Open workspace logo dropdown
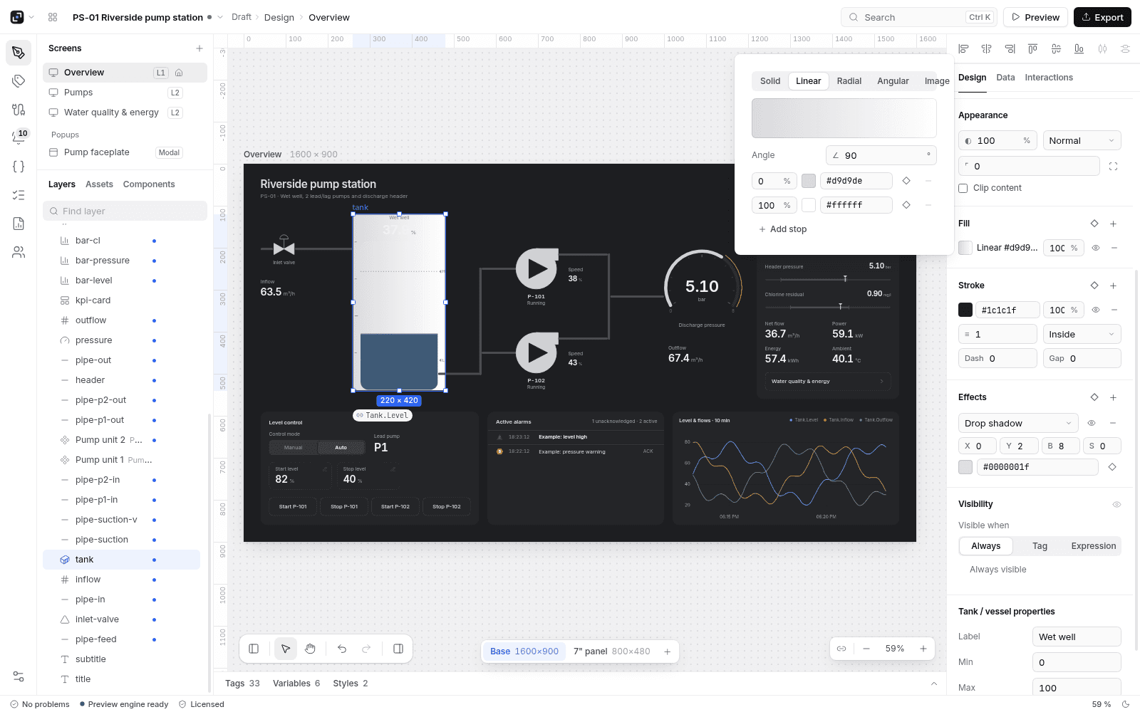The image size is (1140, 712). tap(21, 17)
